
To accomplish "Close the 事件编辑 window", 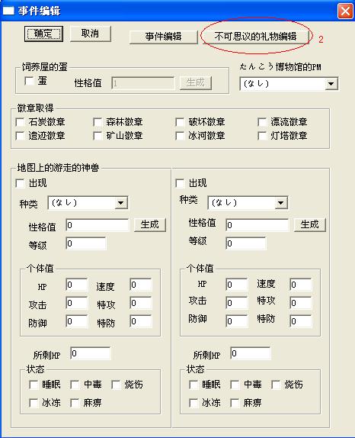I will point(345,11).
